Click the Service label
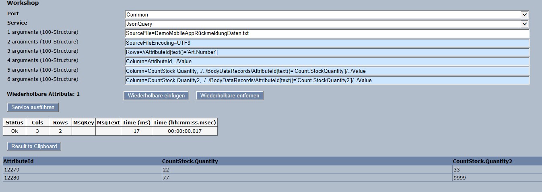The image size is (542, 192). pos(17,23)
